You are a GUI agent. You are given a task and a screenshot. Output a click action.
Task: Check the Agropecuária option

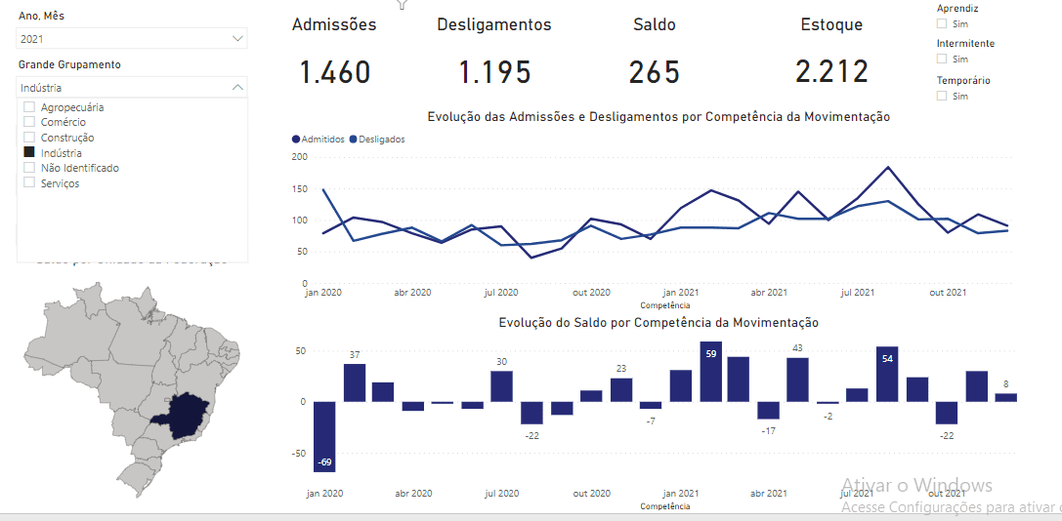point(29,107)
